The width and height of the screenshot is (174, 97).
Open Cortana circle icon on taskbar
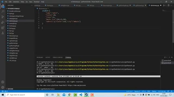47,95
